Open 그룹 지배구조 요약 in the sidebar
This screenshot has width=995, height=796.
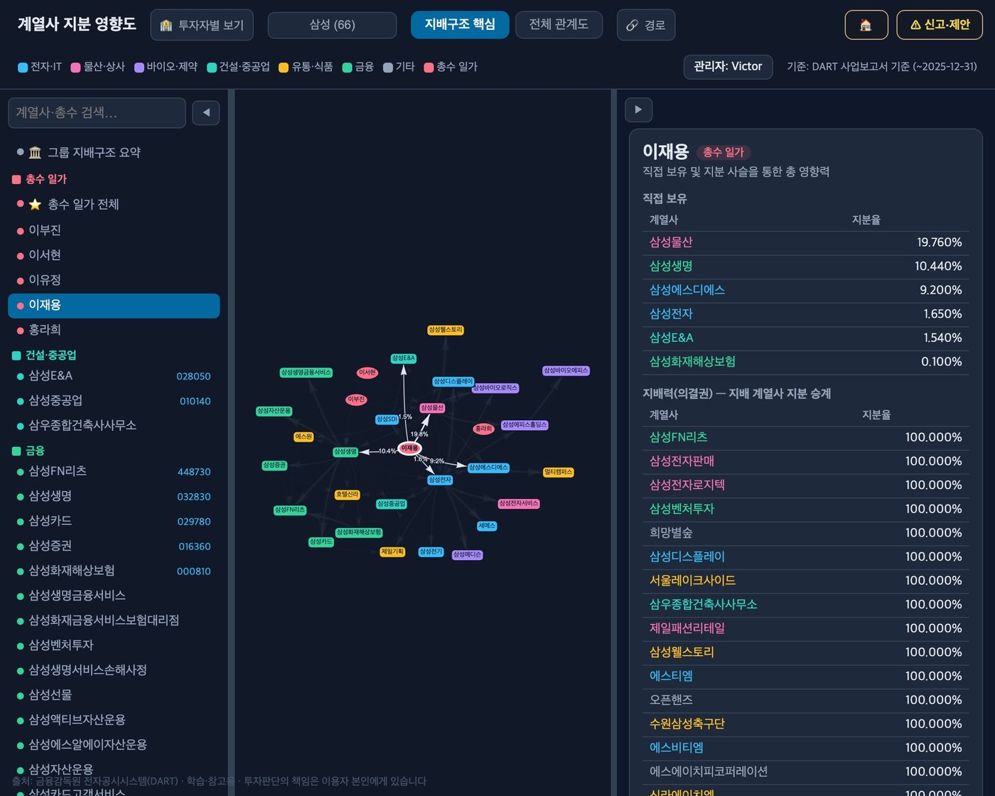click(x=114, y=152)
